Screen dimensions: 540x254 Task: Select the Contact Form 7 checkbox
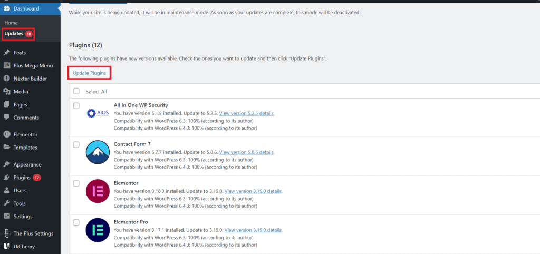coord(76,144)
